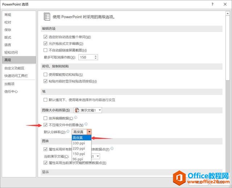Toggle 属性采用当前演示文稿的图表数据点 checkbox
232x188 pixels.
(x=45, y=163)
